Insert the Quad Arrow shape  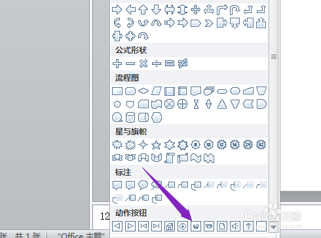pyautogui.click(x=196, y=10)
